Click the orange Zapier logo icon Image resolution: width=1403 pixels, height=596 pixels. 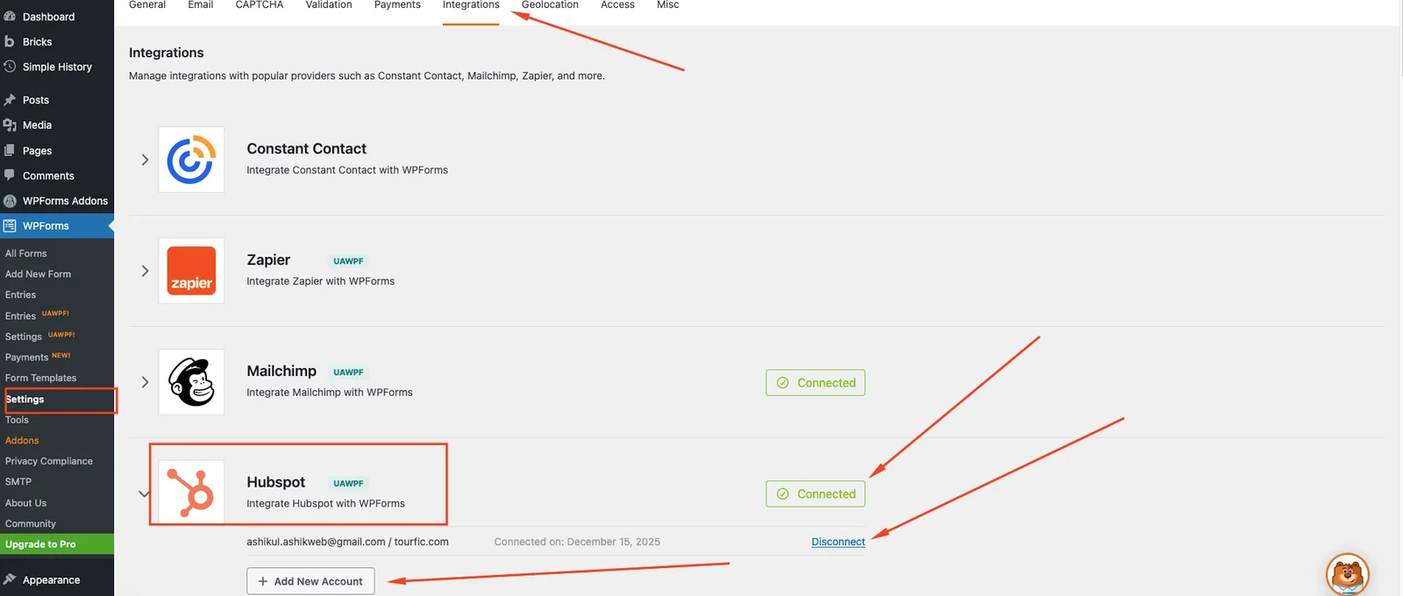[191, 271]
